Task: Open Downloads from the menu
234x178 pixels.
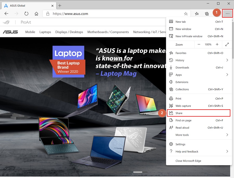Action: (x=199, y=68)
